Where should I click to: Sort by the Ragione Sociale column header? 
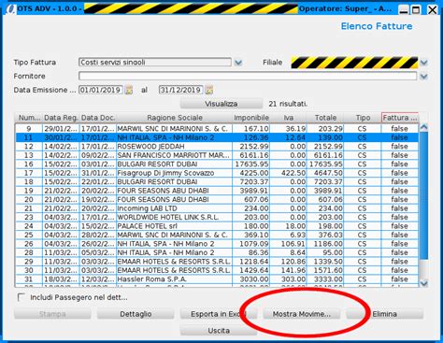[x=175, y=118]
